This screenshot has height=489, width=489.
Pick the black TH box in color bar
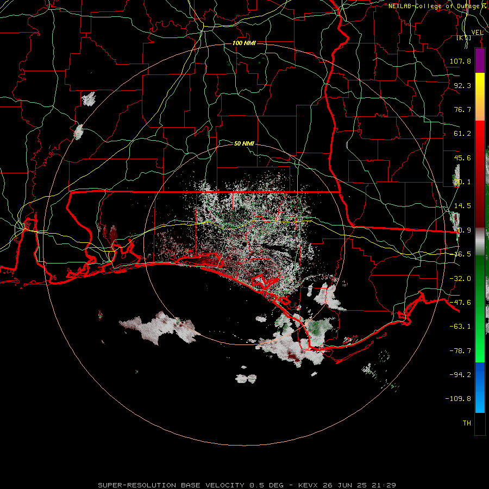pyautogui.click(x=480, y=423)
